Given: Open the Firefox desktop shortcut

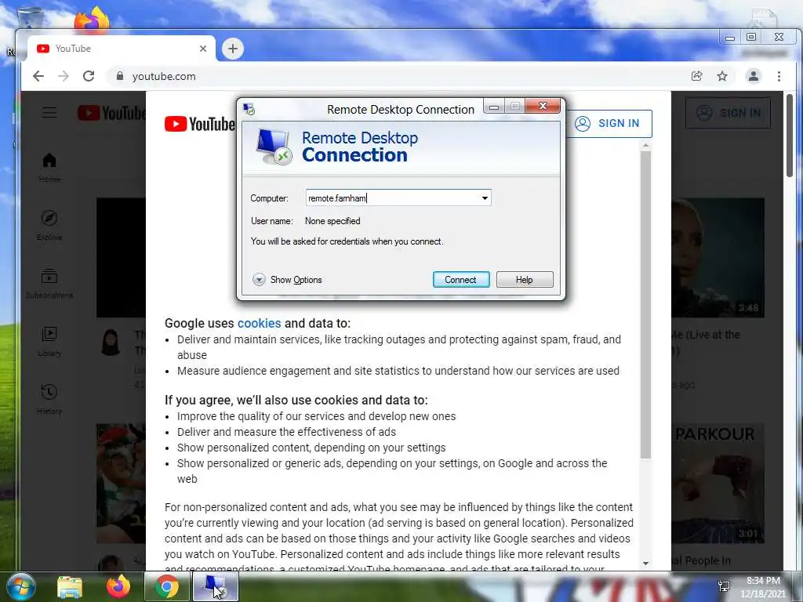Looking at the screenshot, I should tap(92, 20).
